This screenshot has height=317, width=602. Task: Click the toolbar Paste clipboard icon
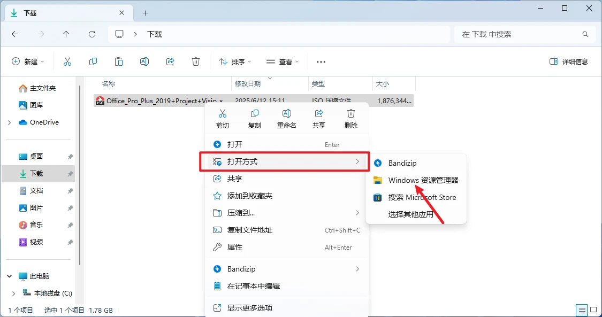[119, 61]
